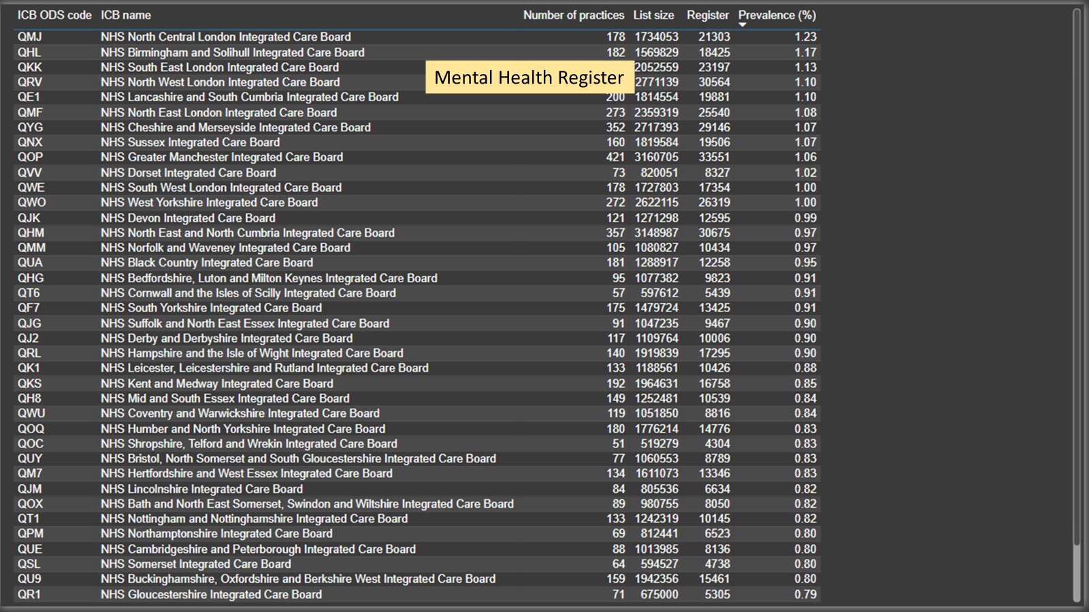Screen dimensions: 1089x612
Task: Select NHS North Central London Integrated Care Board
Action: coord(226,37)
